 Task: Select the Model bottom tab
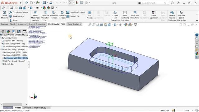[x=18, y=108]
